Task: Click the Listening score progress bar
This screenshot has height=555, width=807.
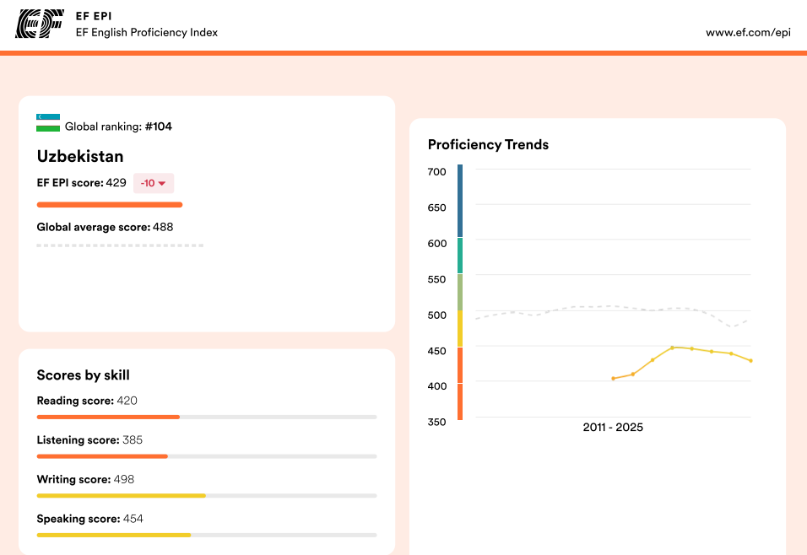Action: [x=207, y=456]
